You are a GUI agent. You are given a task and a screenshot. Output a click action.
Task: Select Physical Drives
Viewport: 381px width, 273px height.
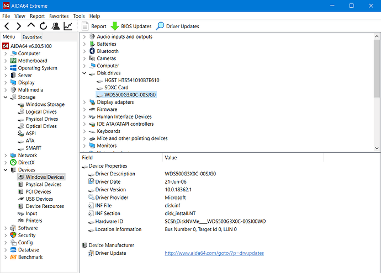pos(42,119)
